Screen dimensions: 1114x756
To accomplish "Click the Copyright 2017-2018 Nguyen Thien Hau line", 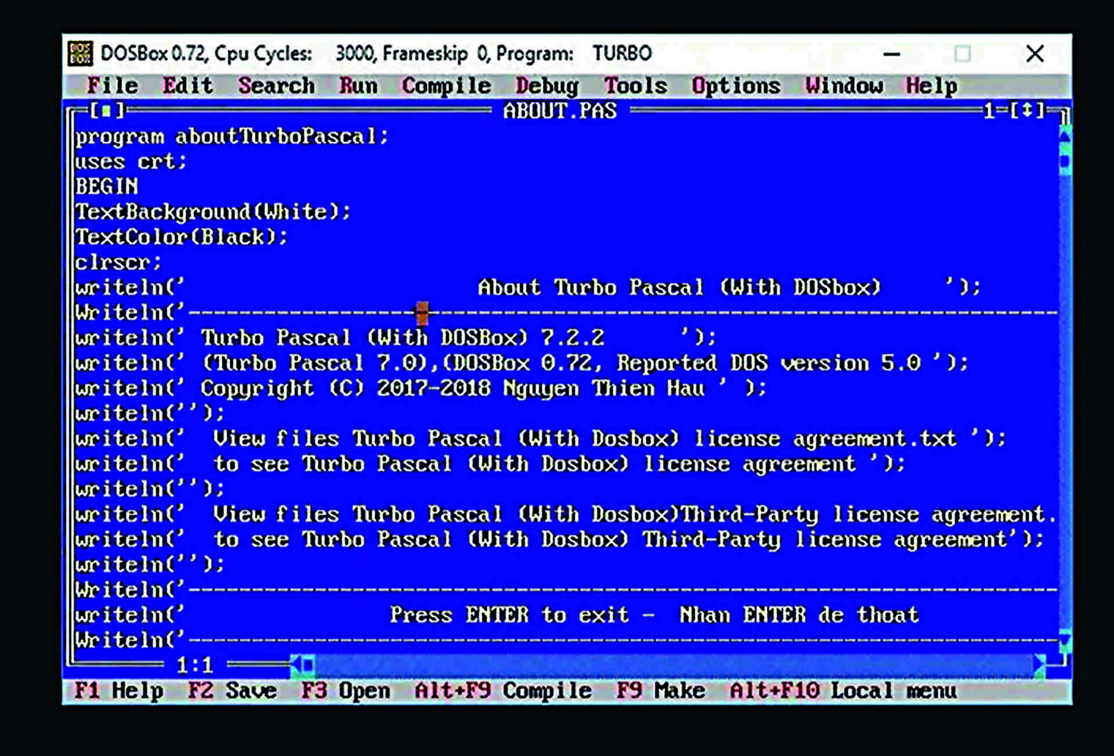I will [x=421, y=388].
